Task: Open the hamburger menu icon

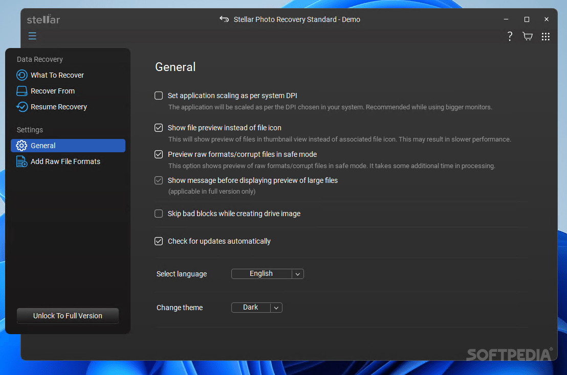Action: pyautogui.click(x=32, y=36)
